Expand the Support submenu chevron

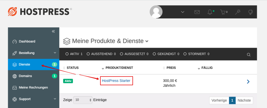[x=55, y=99]
